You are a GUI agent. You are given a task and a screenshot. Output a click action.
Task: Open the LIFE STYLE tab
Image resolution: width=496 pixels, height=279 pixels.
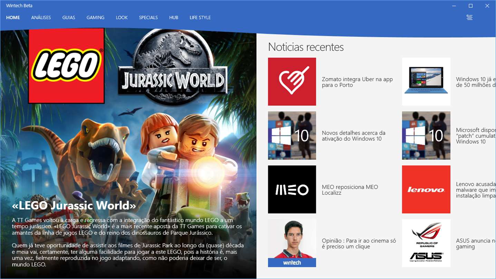click(x=200, y=18)
